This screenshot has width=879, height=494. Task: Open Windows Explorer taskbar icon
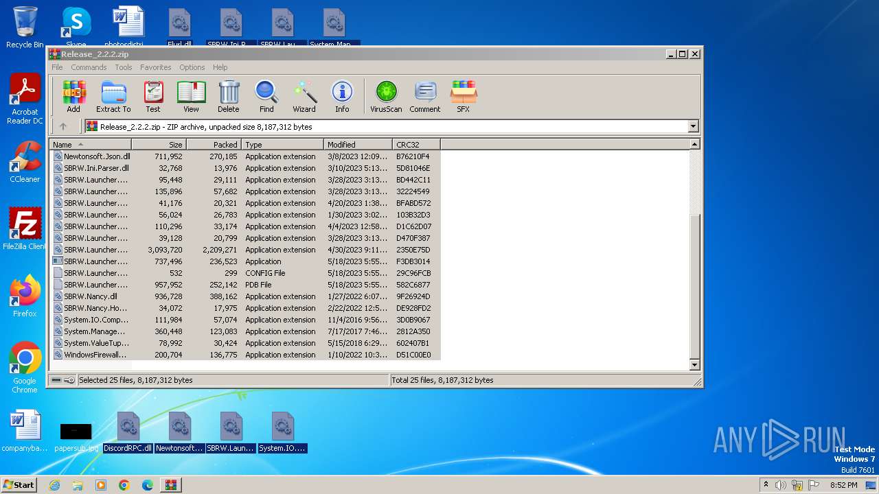[78, 485]
